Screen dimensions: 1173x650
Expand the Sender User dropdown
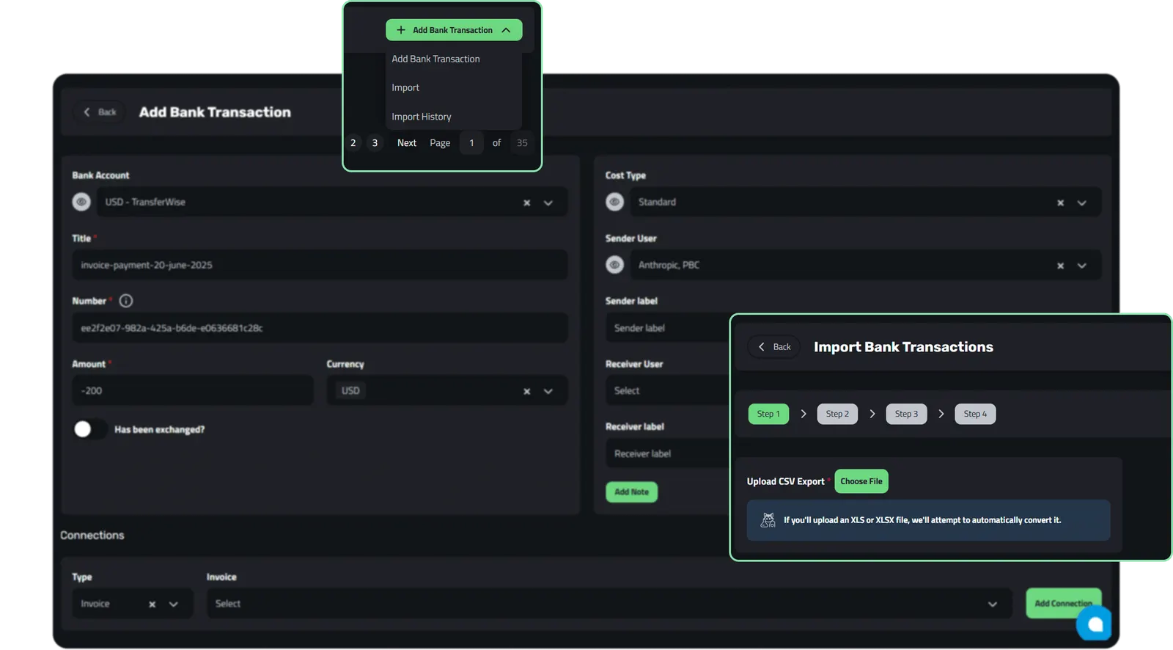(1081, 266)
